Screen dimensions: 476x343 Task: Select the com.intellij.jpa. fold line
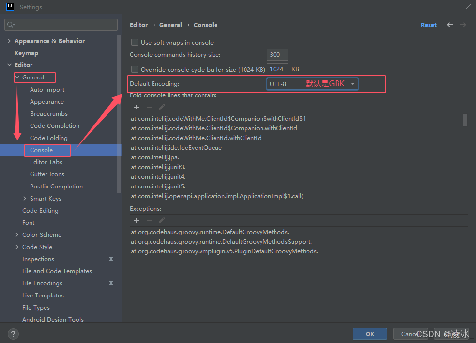click(155, 157)
